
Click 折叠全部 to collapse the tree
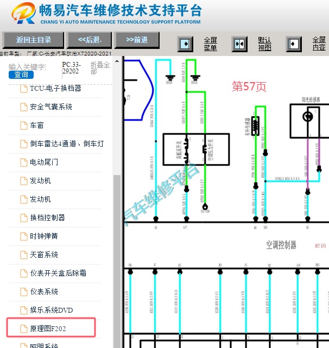100,68
